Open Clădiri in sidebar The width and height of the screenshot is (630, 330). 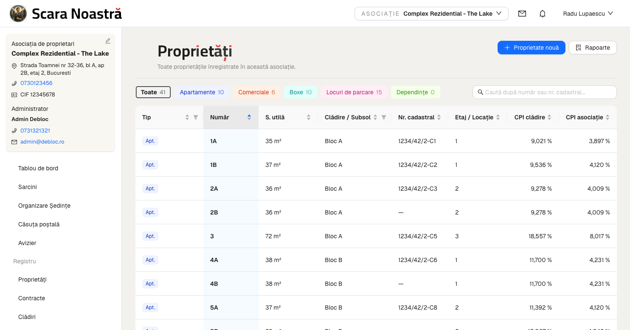tap(27, 317)
